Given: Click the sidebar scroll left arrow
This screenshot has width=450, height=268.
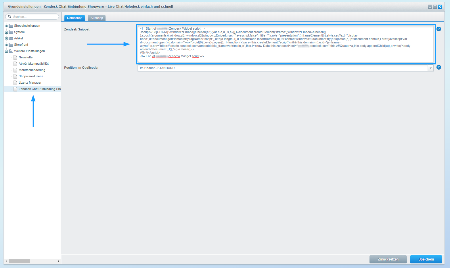Looking at the screenshot, I should (x=6, y=261).
